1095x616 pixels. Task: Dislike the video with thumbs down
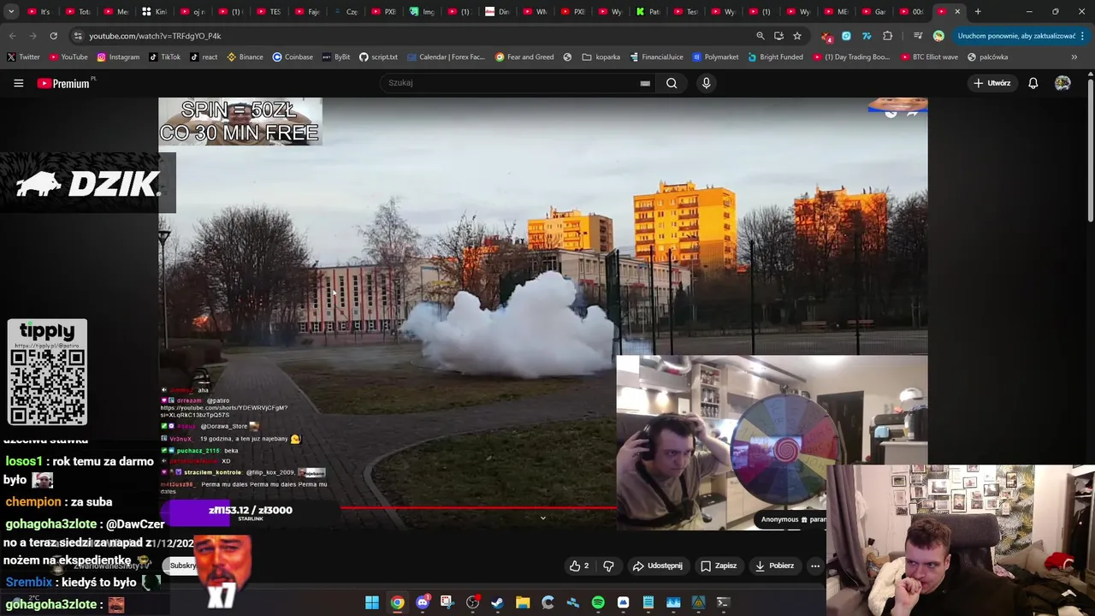(608, 566)
